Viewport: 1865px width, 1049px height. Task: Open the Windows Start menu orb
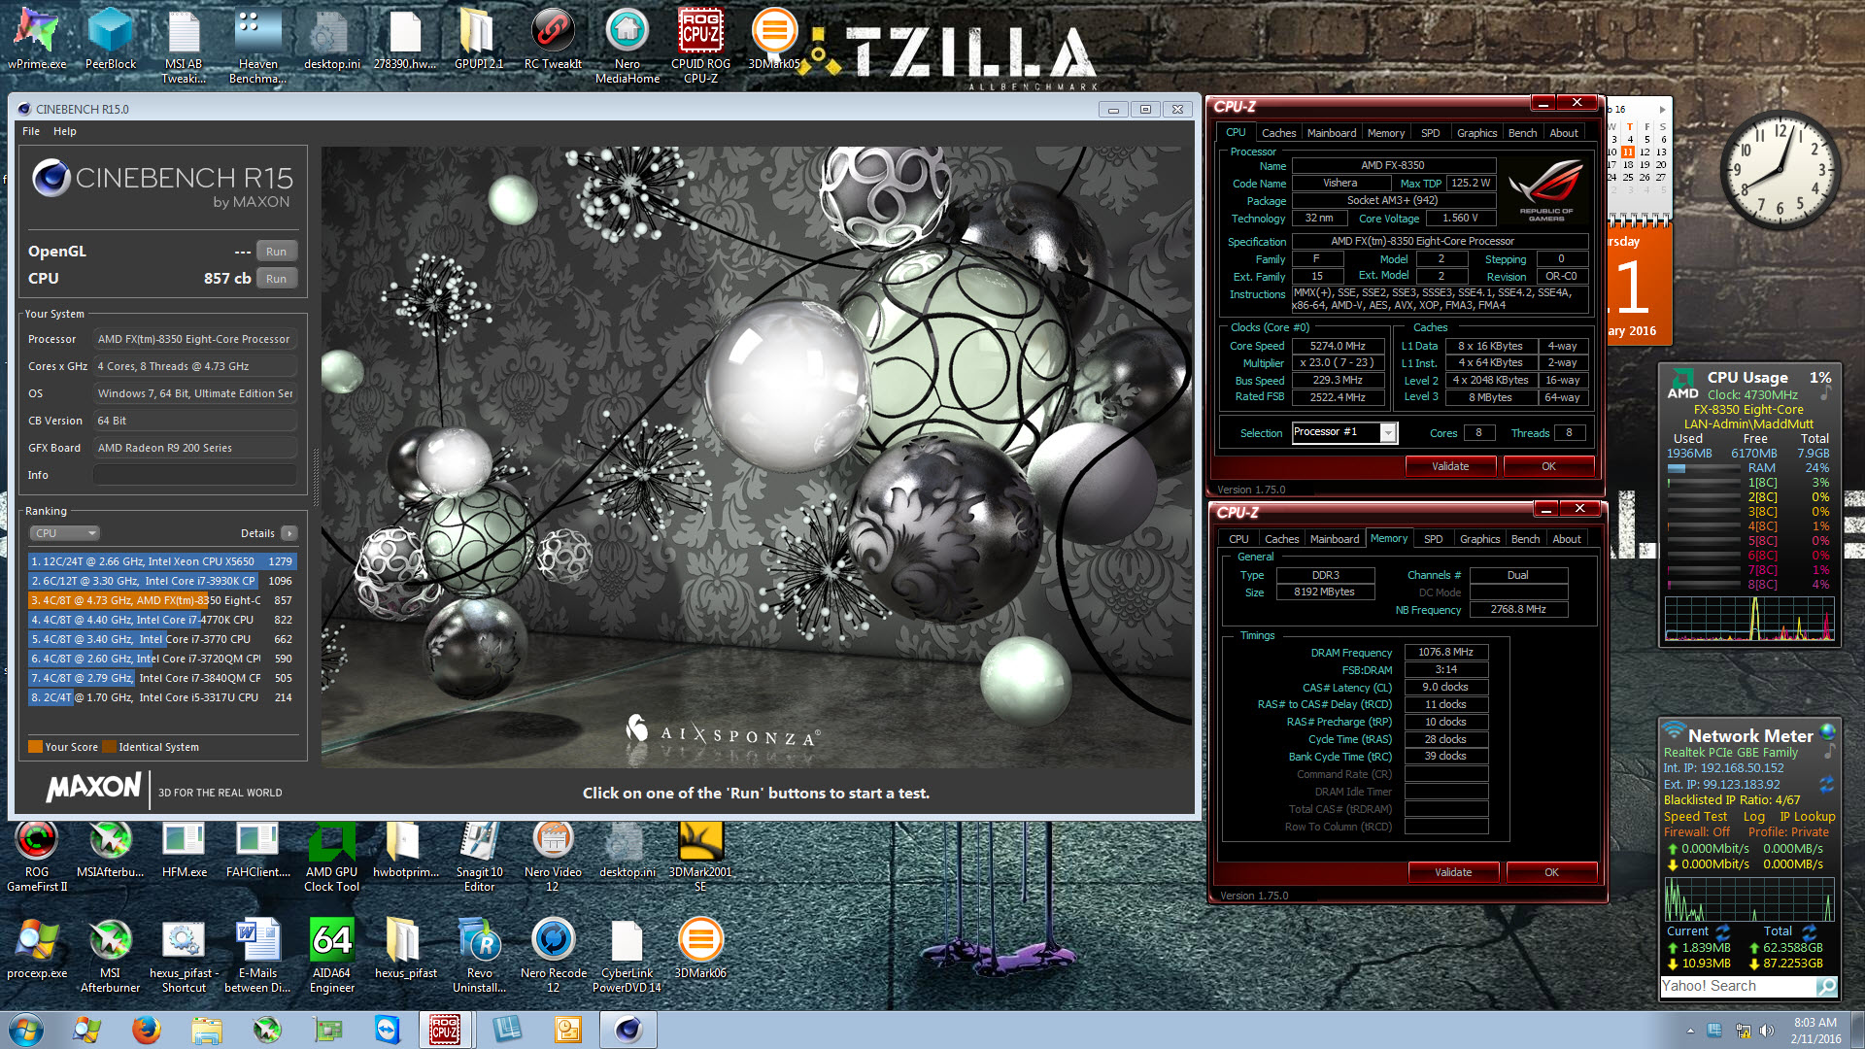click(x=26, y=1030)
